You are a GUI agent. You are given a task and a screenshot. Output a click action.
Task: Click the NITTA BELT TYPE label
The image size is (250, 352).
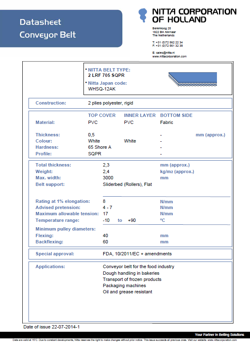[109, 70]
